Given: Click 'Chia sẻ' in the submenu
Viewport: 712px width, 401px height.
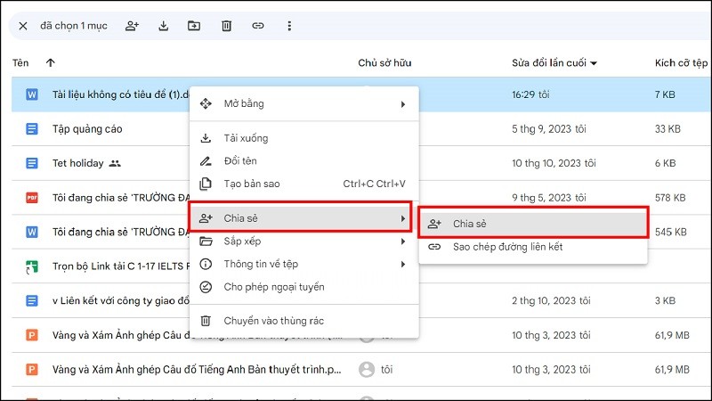Looking at the screenshot, I should pos(533,224).
